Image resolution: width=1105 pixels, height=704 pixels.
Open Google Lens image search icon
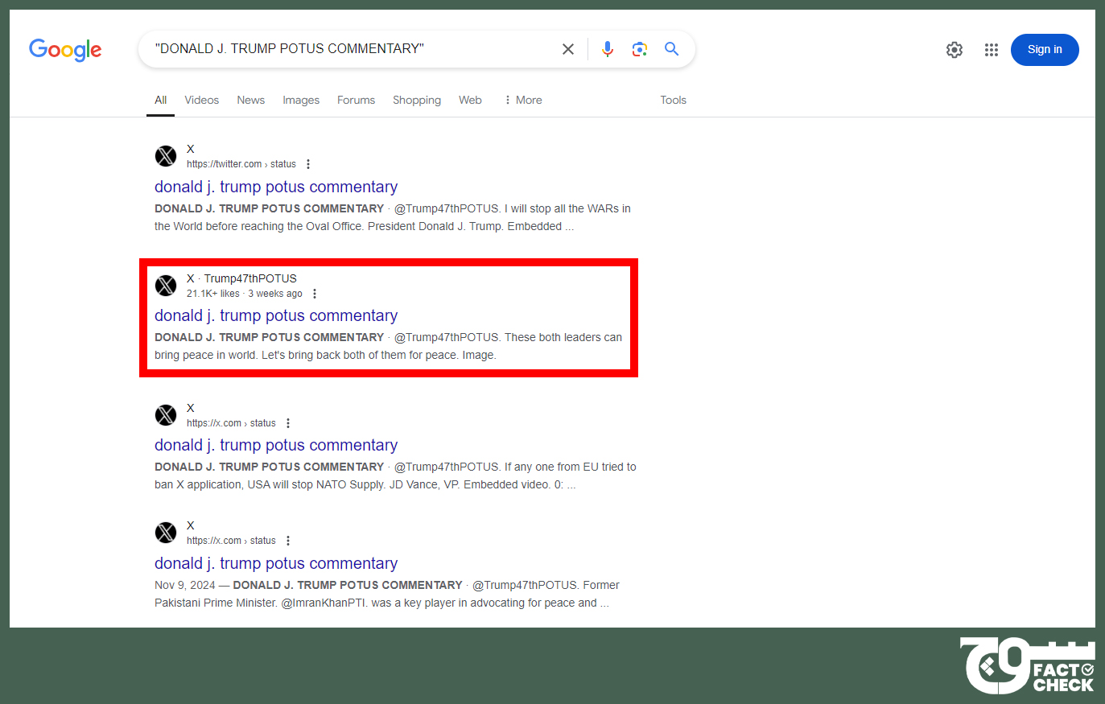640,49
